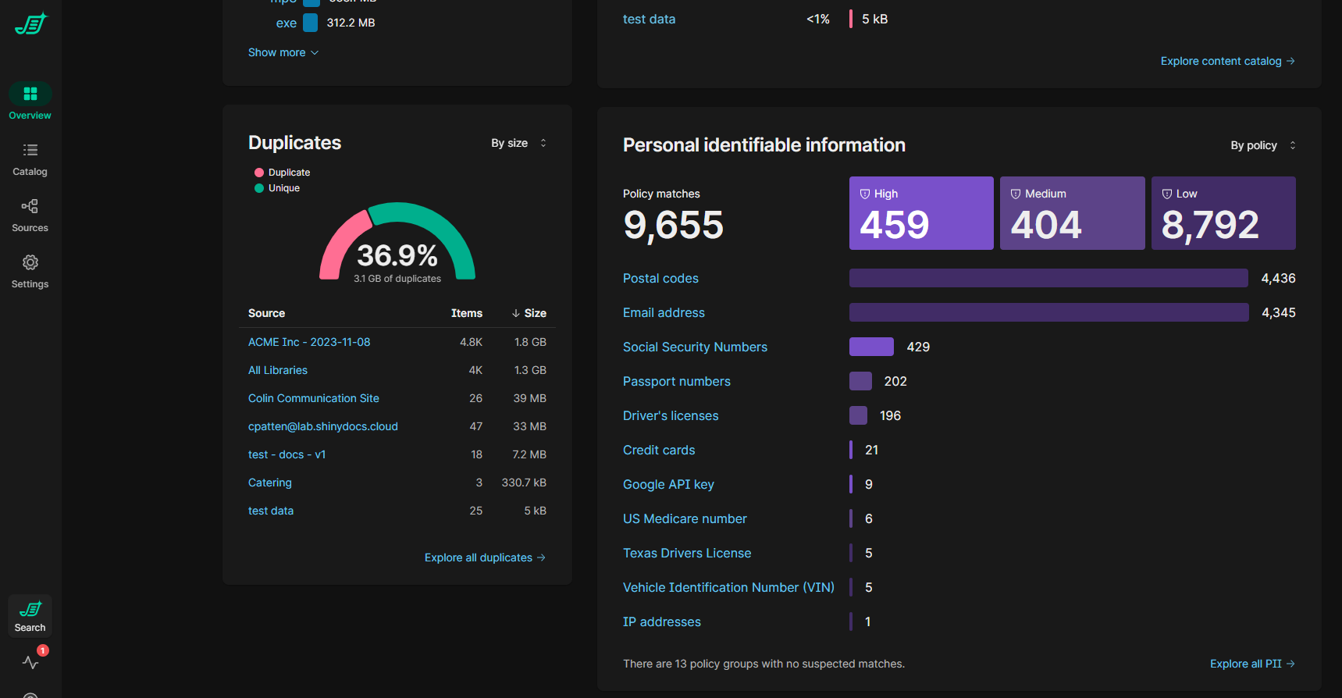Click the Postal codes bar
Viewport: 1342px width, 698px height.
pyautogui.click(x=1048, y=278)
